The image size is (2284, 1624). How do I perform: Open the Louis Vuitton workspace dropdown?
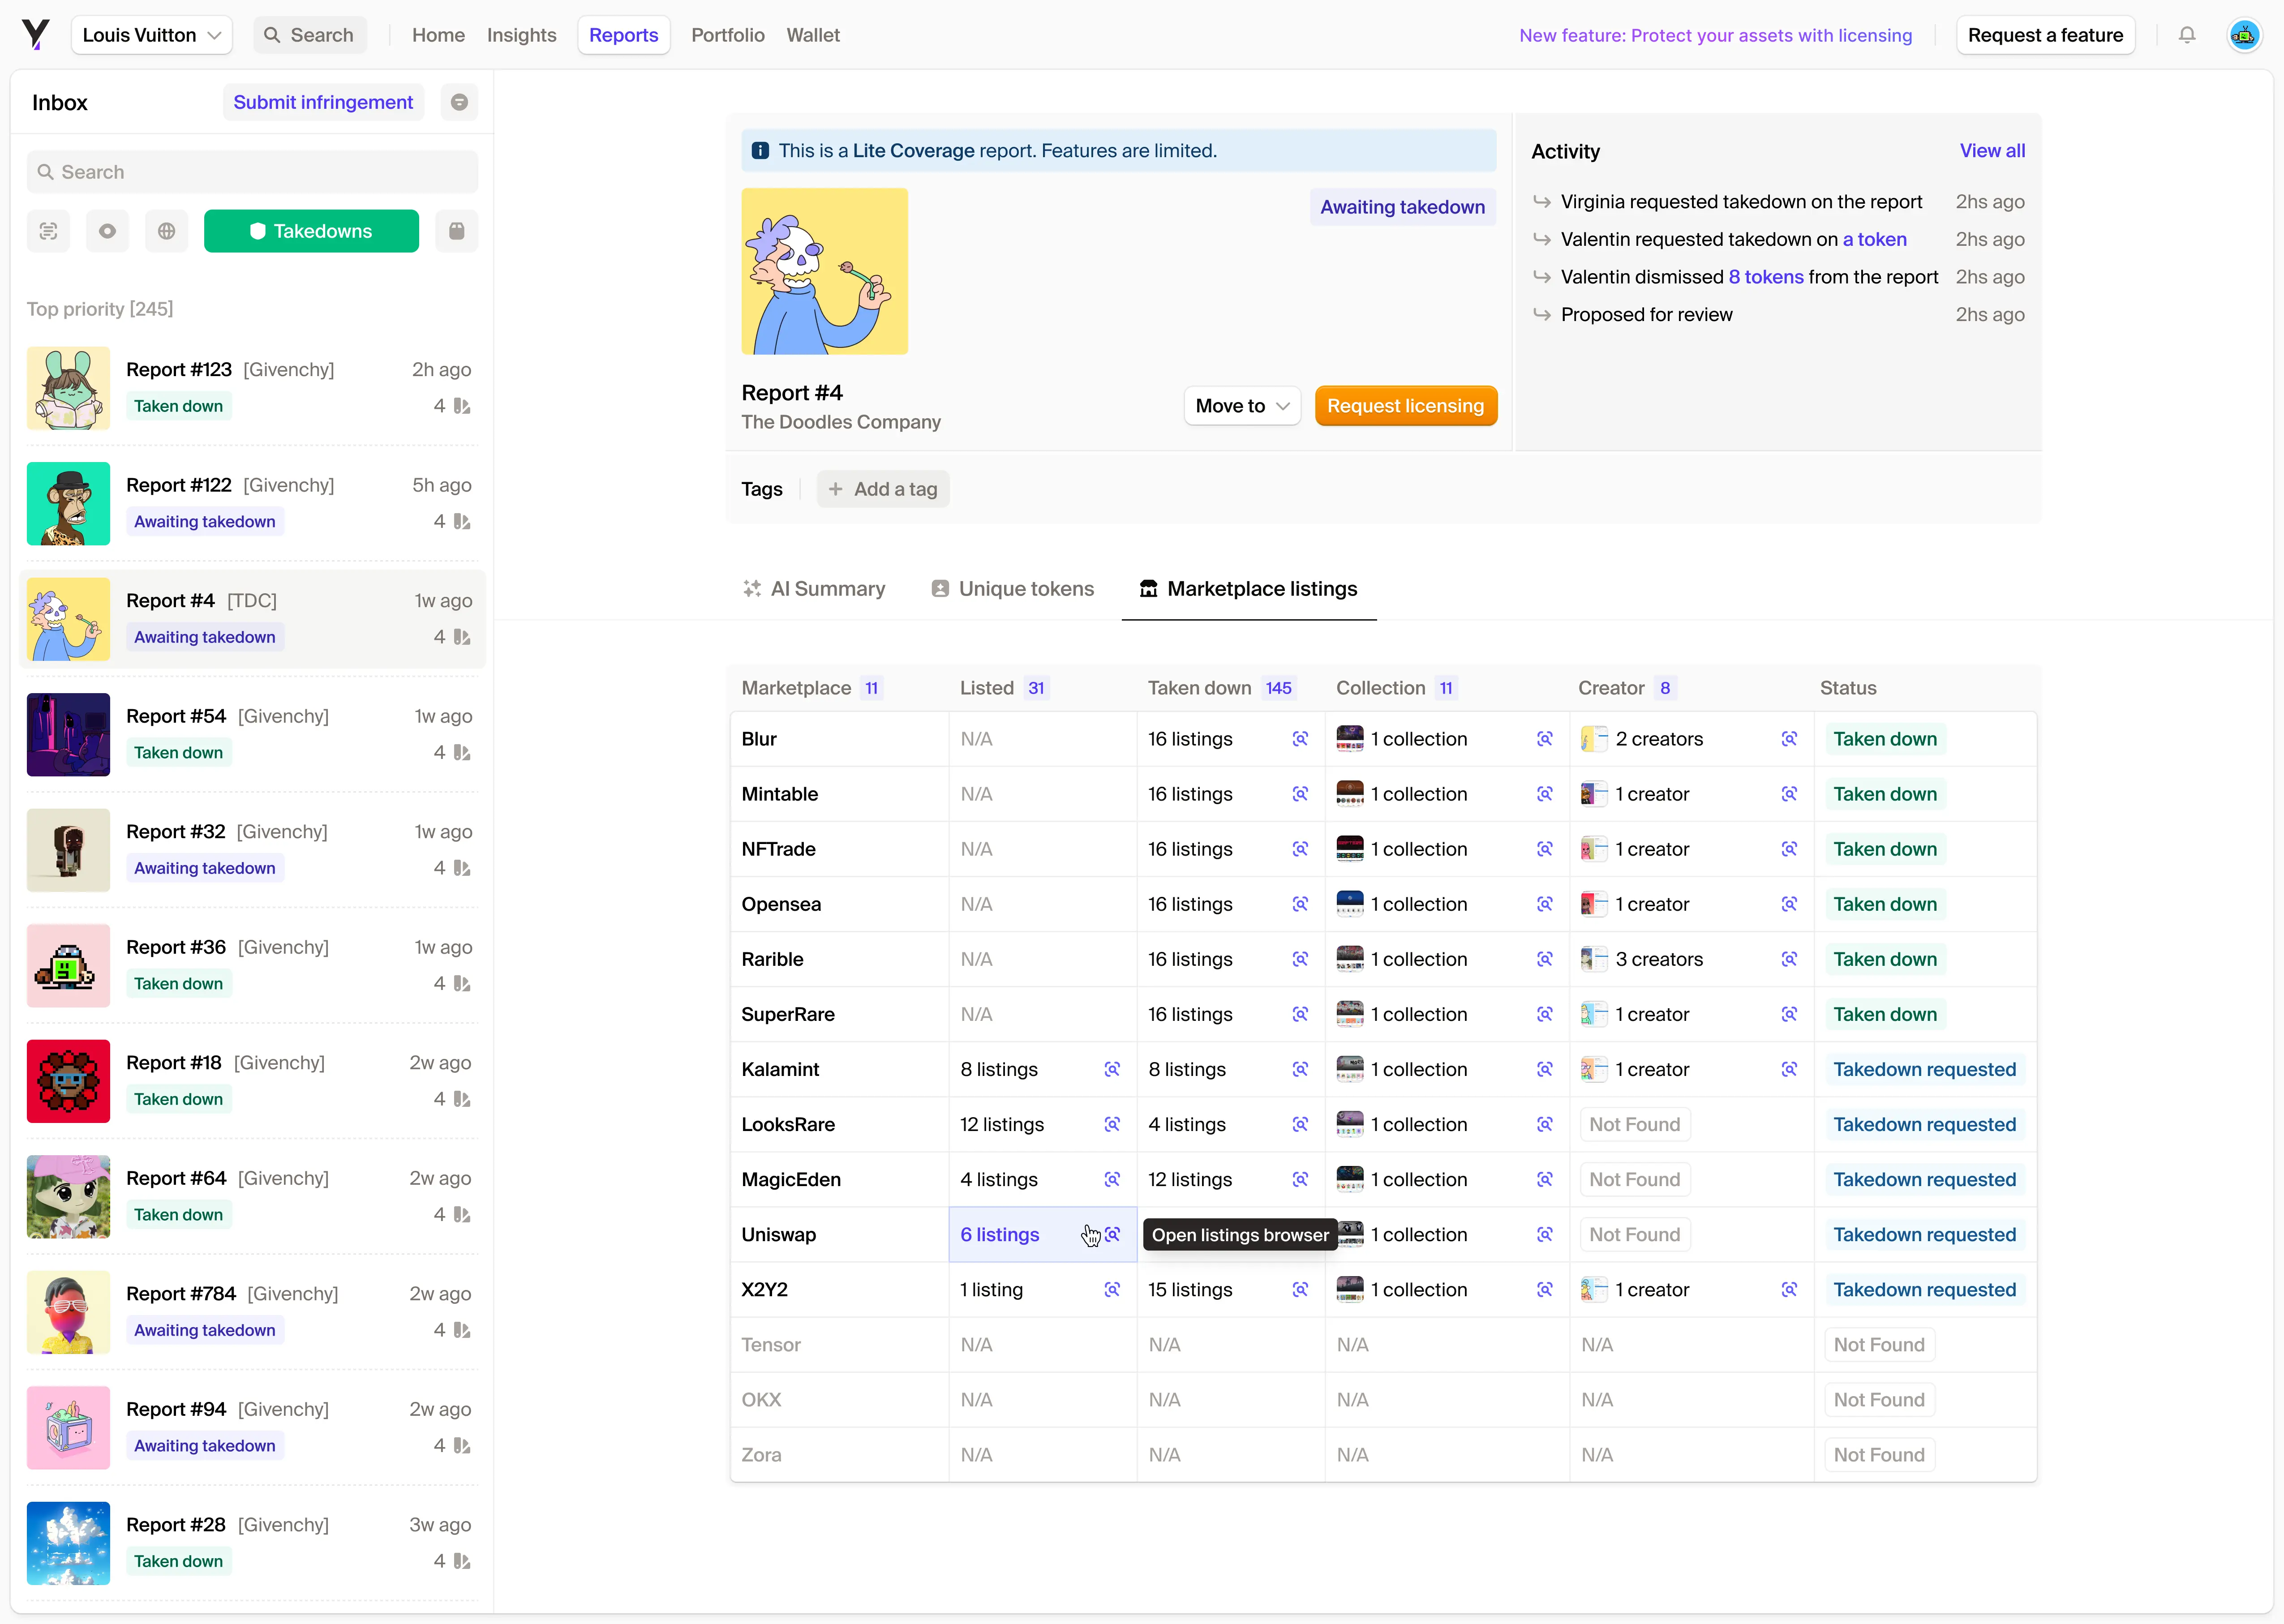coord(152,35)
